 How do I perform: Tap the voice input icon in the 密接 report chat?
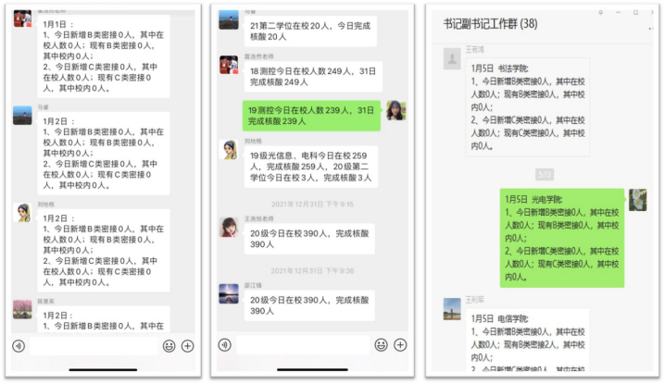[x=18, y=345]
